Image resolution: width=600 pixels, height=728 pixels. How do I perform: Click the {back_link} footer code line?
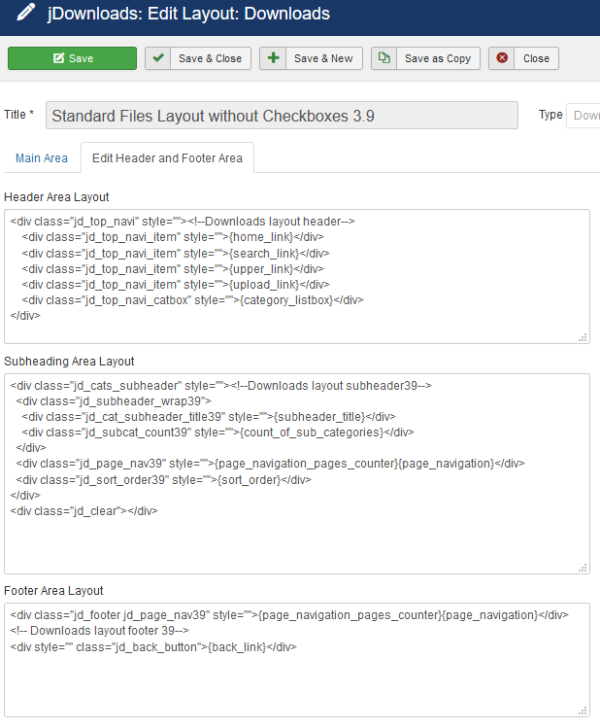pos(153,647)
